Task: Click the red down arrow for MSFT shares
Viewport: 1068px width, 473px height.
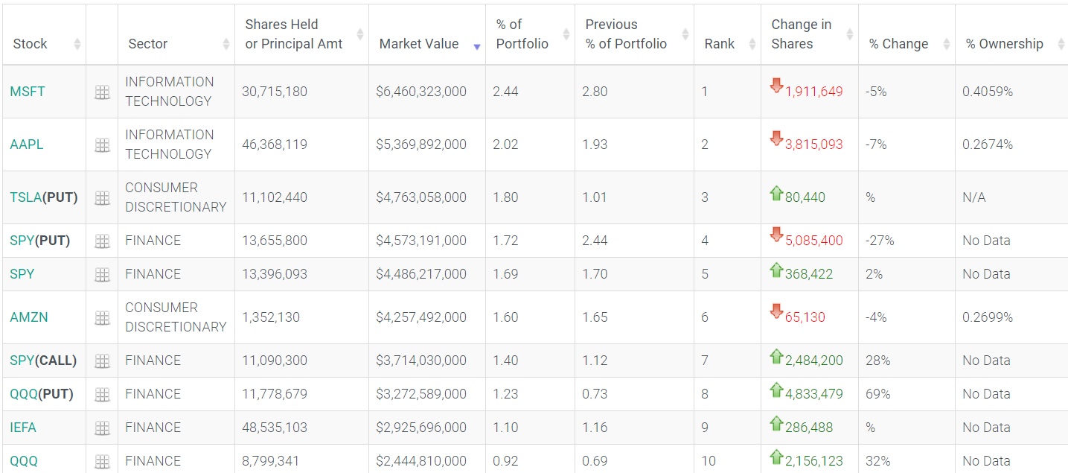Action: click(777, 86)
